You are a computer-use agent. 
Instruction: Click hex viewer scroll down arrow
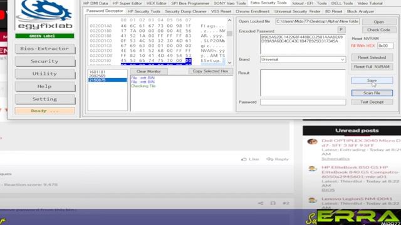[x=229, y=62]
